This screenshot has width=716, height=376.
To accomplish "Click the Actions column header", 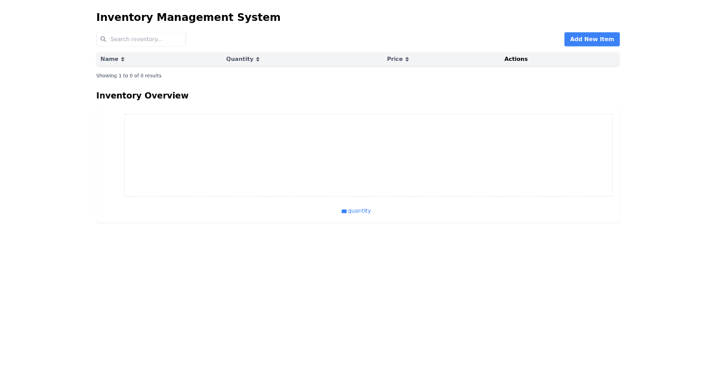I will click(x=516, y=59).
